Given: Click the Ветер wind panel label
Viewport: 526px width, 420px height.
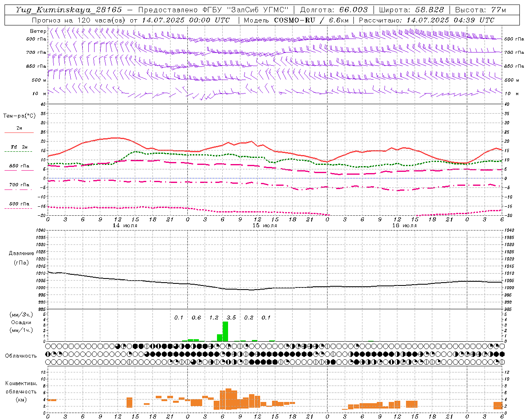Looking at the screenshot, I should click(x=38, y=31).
